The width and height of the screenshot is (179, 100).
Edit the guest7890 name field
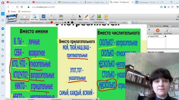pyautogui.click(x=157, y=36)
